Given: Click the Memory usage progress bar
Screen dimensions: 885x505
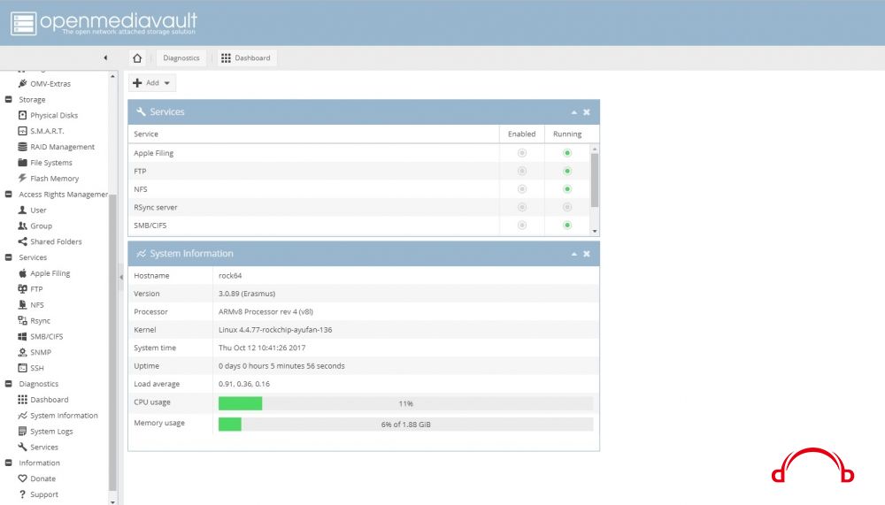Looking at the screenshot, I should [406, 425].
